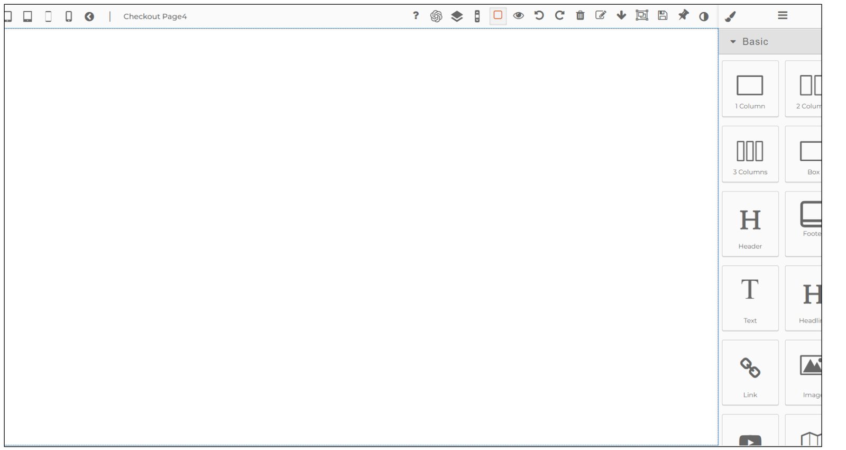Switch to mobile phone device view
This screenshot has width=846, height=450.
click(69, 16)
